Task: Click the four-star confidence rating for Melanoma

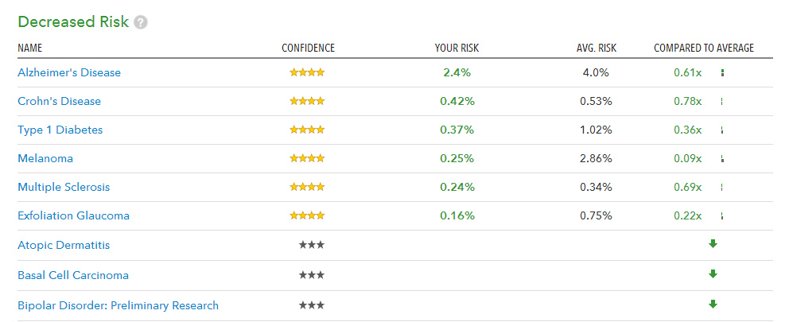Action: (307, 158)
